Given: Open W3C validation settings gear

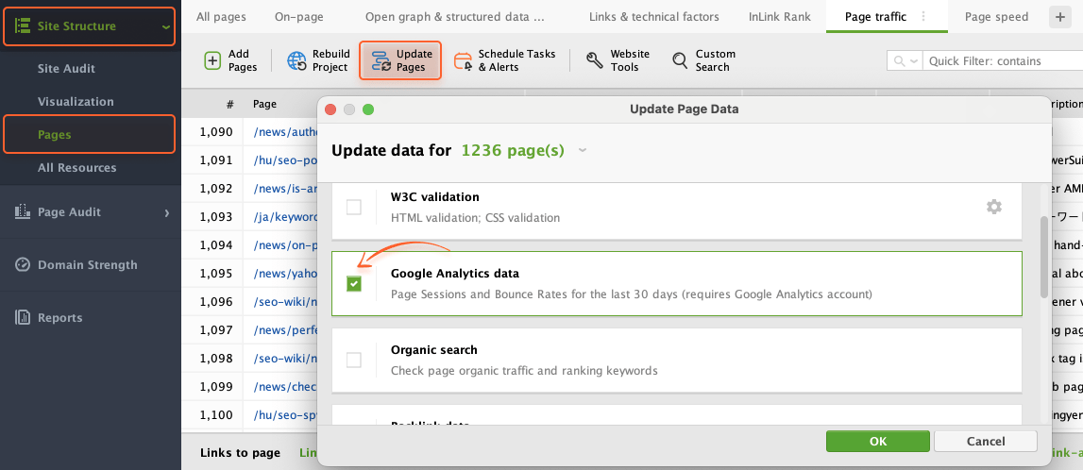Looking at the screenshot, I should [994, 207].
